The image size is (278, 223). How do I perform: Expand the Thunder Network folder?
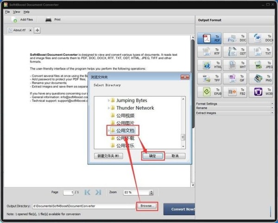pyautogui.click(x=109, y=108)
